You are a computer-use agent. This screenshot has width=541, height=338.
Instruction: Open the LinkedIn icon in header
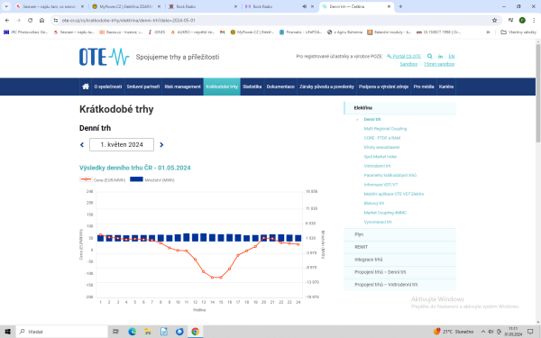click(441, 56)
